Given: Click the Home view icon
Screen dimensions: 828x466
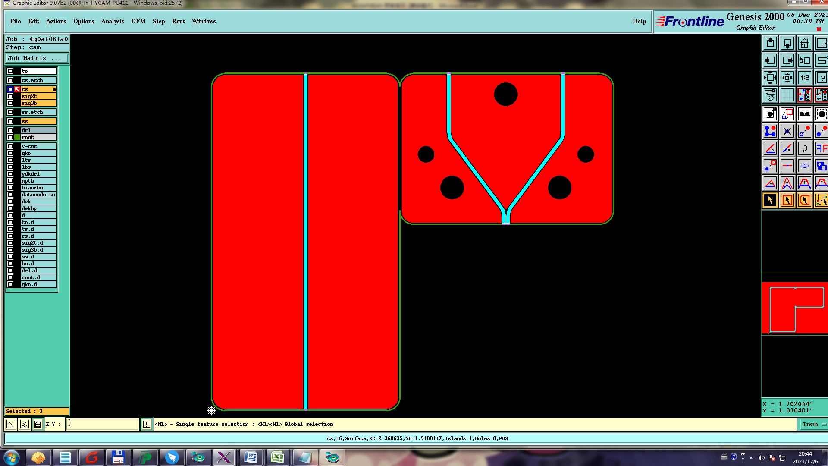Looking at the screenshot, I should click(804, 43).
